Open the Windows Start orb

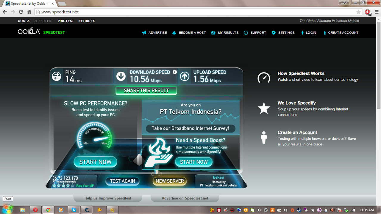pyautogui.click(x=7, y=209)
